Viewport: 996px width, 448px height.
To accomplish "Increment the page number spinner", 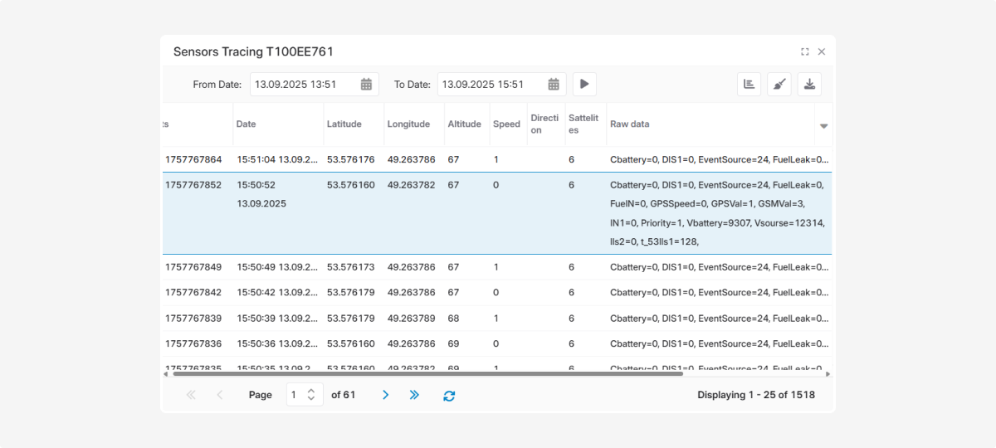I will pyautogui.click(x=311, y=391).
